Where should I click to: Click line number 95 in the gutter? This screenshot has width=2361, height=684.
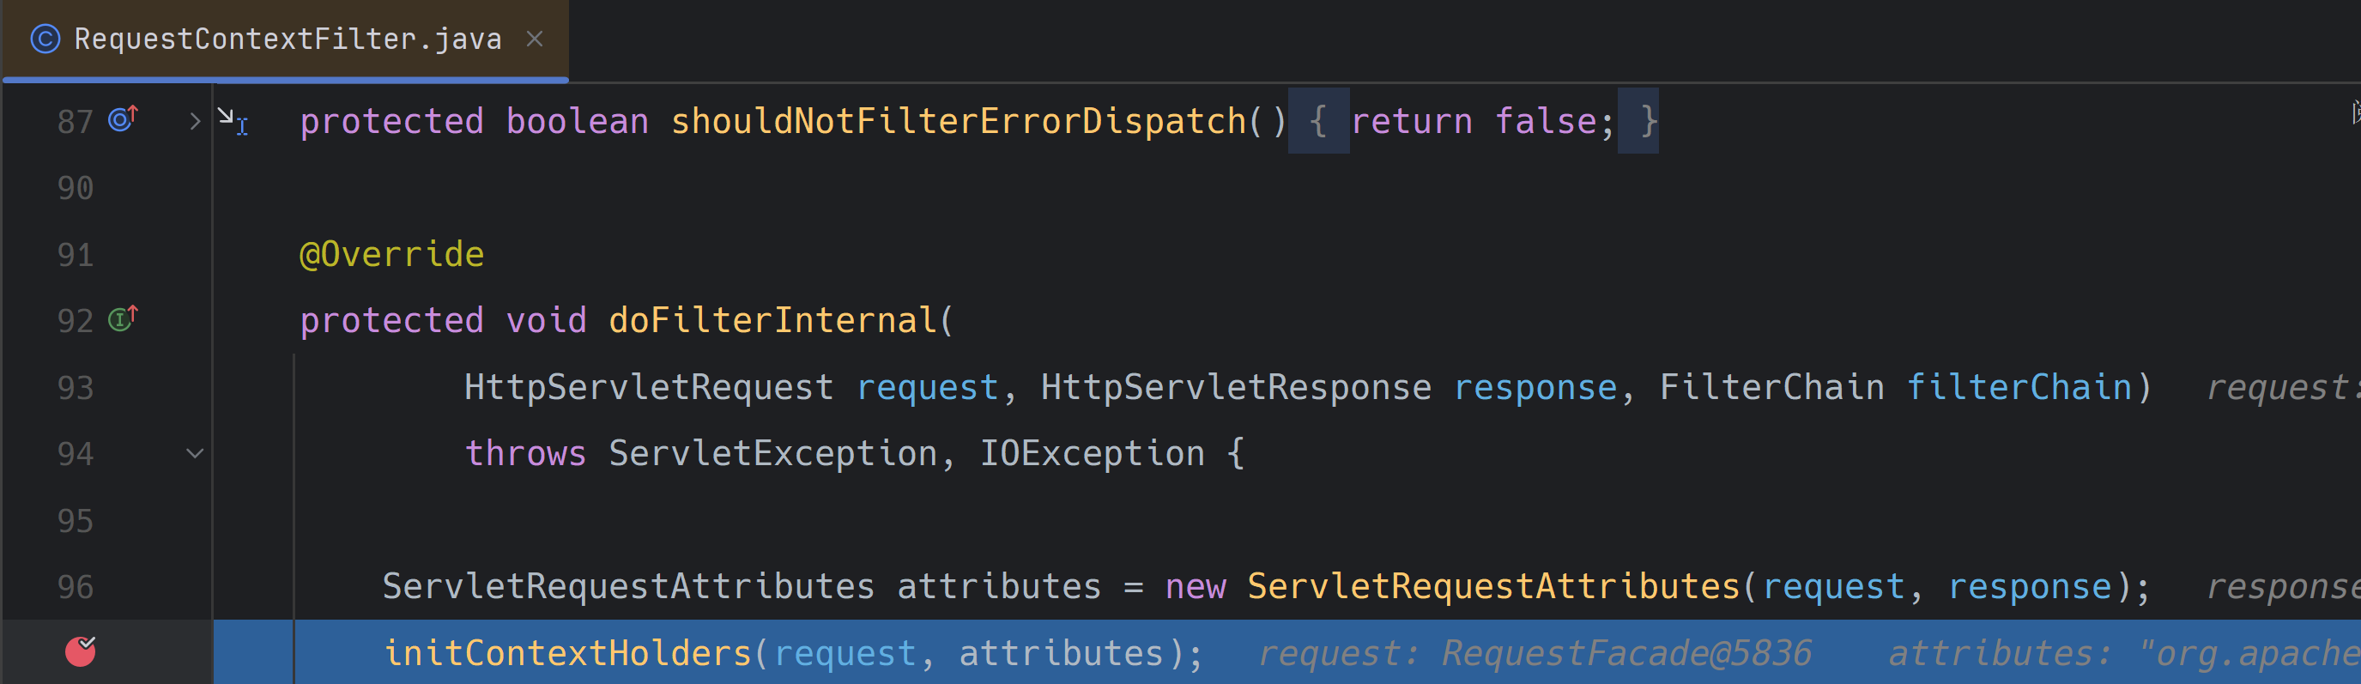(x=76, y=521)
